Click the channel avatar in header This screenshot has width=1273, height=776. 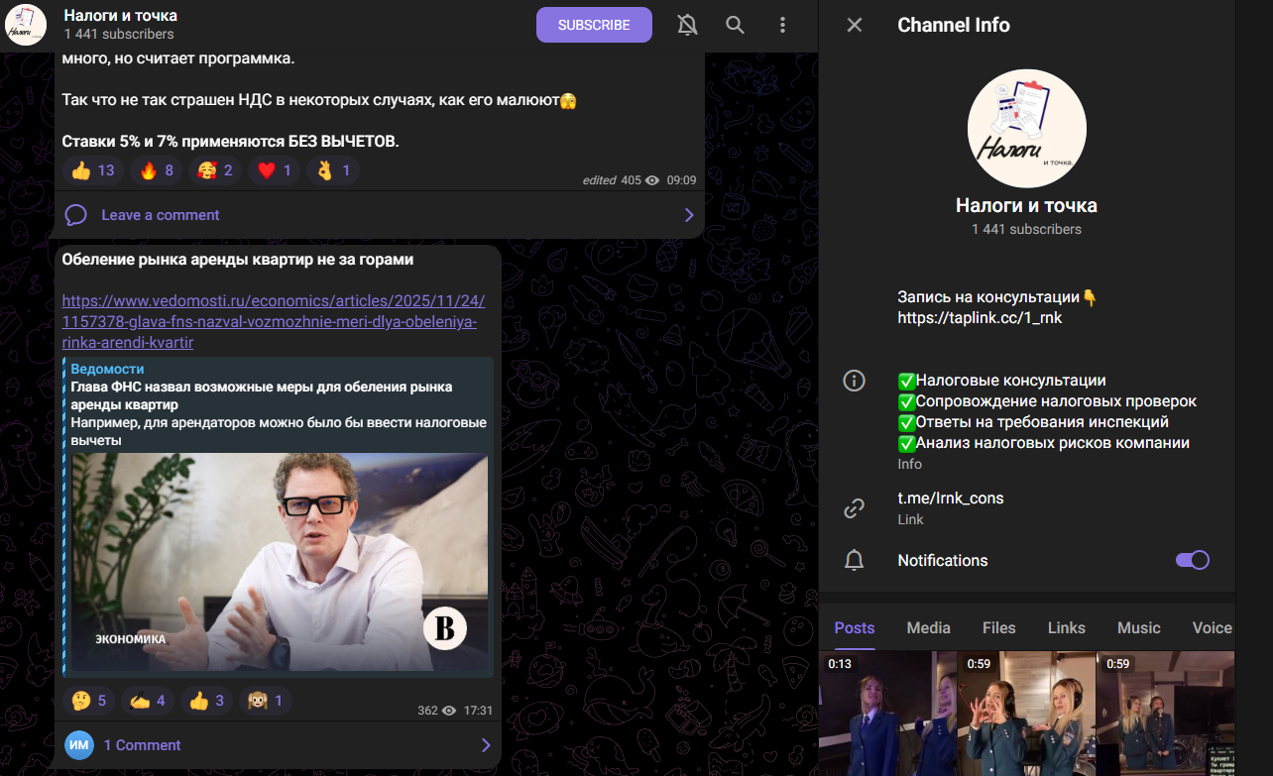pyautogui.click(x=26, y=25)
